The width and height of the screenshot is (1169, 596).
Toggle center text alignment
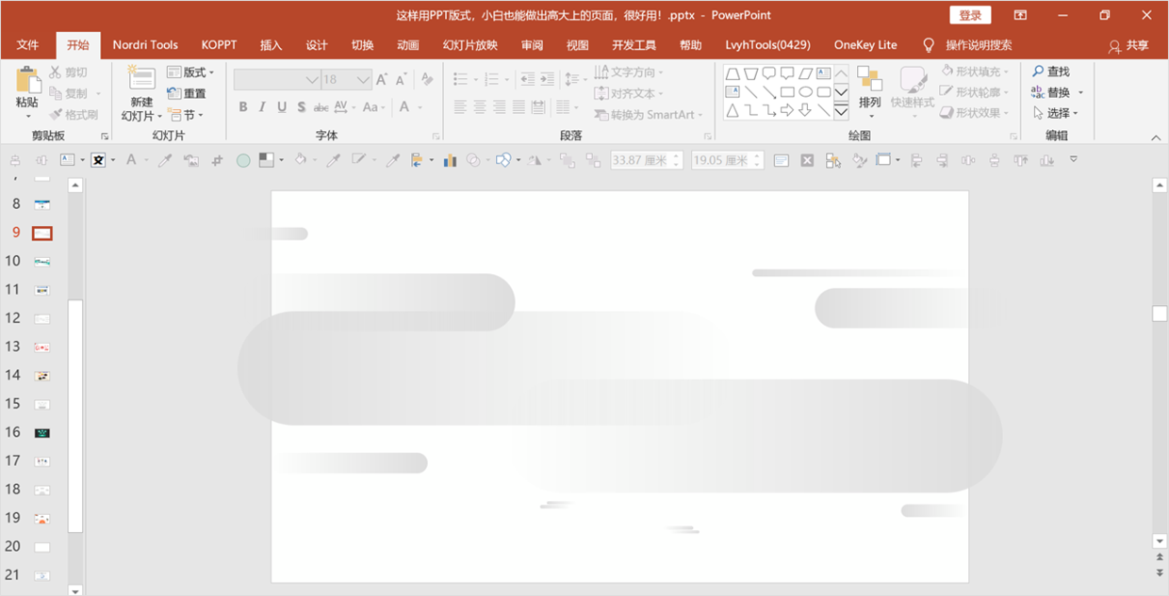(480, 107)
